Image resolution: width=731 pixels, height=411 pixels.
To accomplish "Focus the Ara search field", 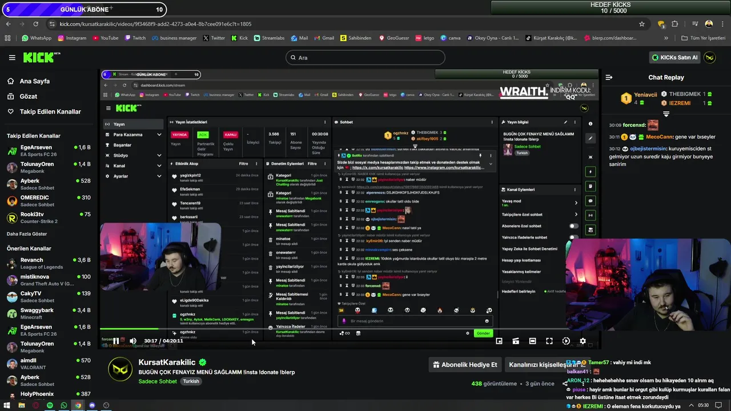I will click(365, 58).
